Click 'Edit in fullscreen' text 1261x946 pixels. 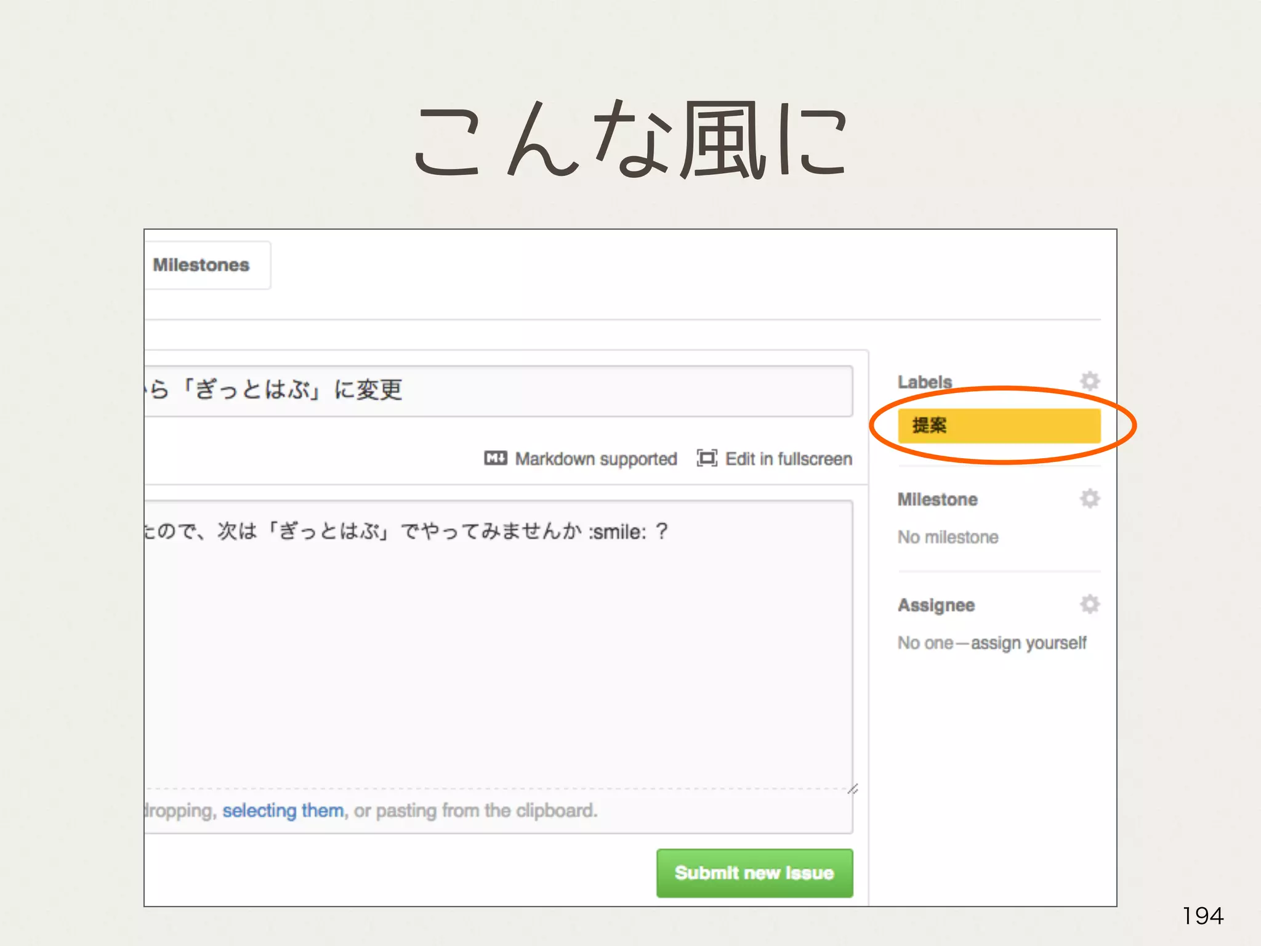pyautogui.click(x=788, y=459)
